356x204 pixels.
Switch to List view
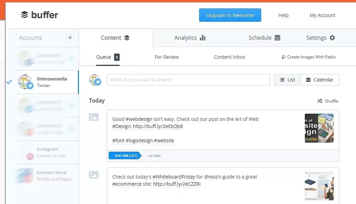point(288,80)
